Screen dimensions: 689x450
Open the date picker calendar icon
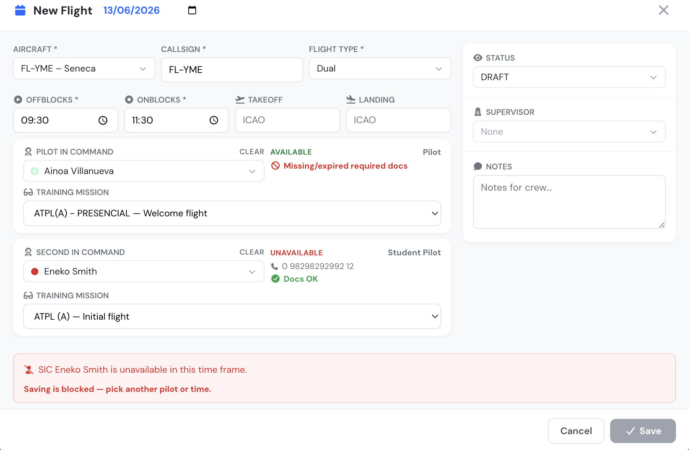(192, 10)
